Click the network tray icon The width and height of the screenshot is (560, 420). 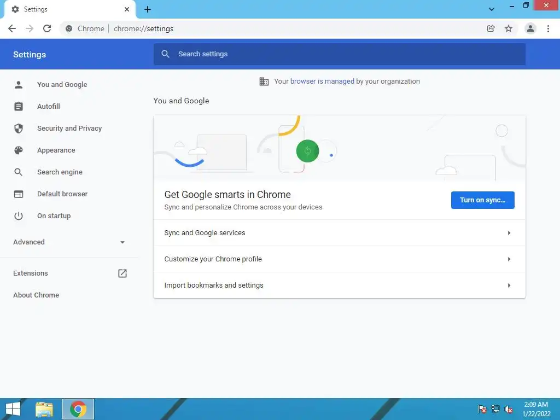coord(495,409)
